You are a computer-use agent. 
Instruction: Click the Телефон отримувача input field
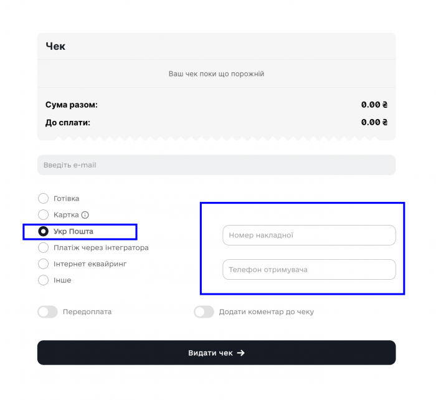click(x=309, y=270)
